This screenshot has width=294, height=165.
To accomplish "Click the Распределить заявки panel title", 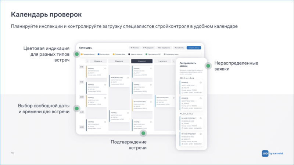I will coord(188,65).
